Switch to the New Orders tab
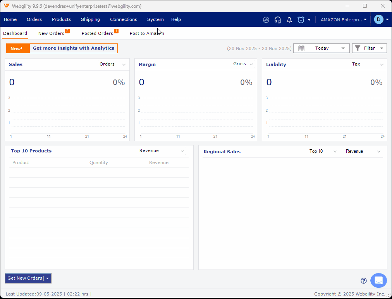 pyautogui.click(x=51, y=33)
